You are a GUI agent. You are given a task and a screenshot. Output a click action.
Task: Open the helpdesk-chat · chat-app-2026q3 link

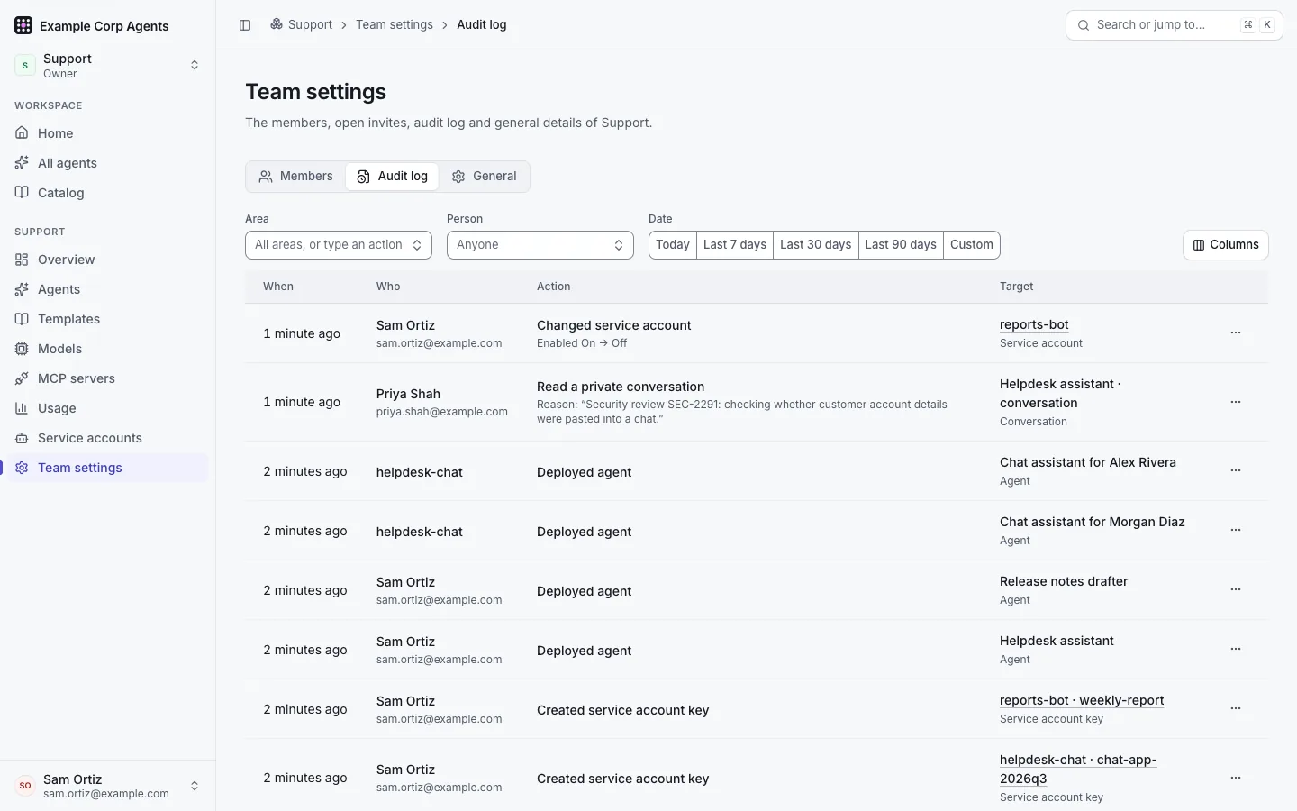(1078, 769)
